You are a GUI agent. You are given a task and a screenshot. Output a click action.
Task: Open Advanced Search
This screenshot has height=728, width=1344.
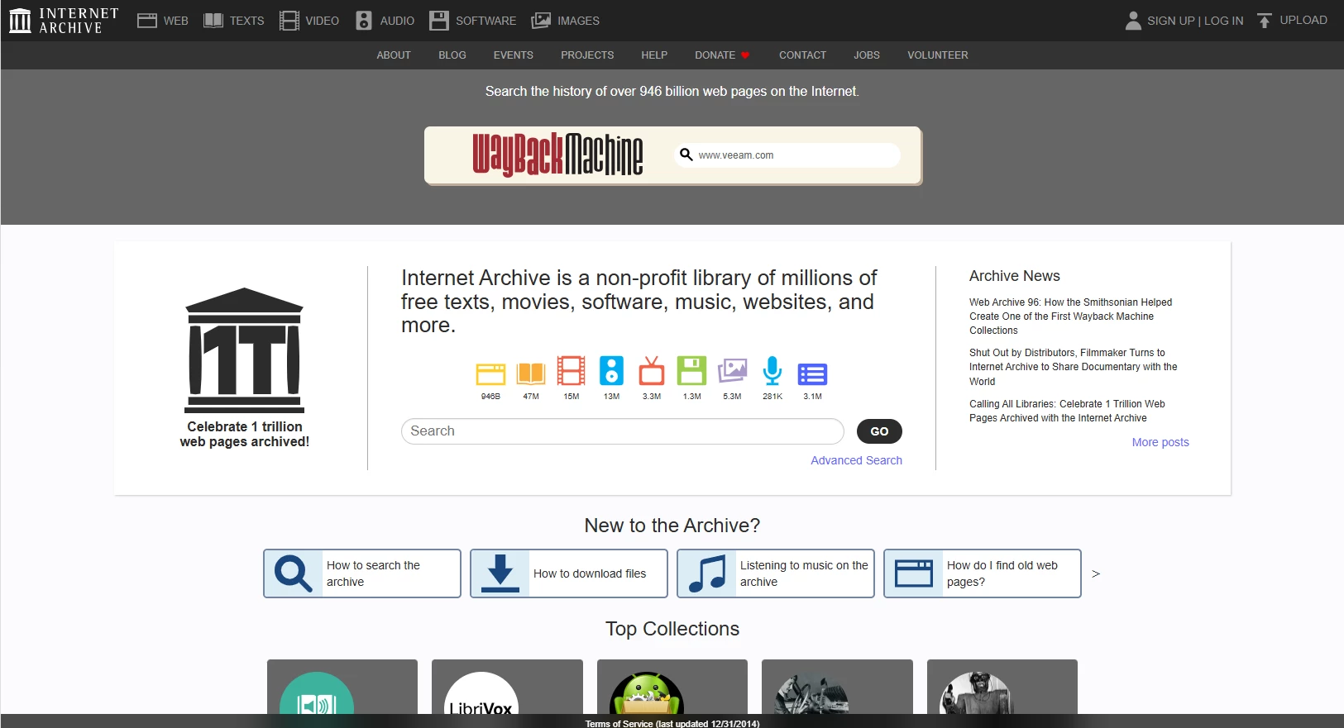pyautogui.click(x=856, y=460)
